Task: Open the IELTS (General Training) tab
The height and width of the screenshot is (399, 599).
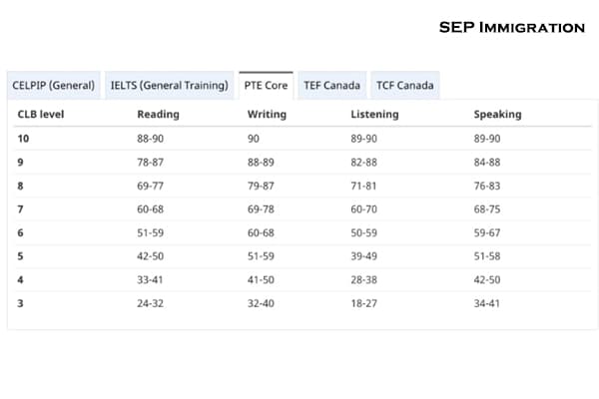Action: (x=169, y=86)
